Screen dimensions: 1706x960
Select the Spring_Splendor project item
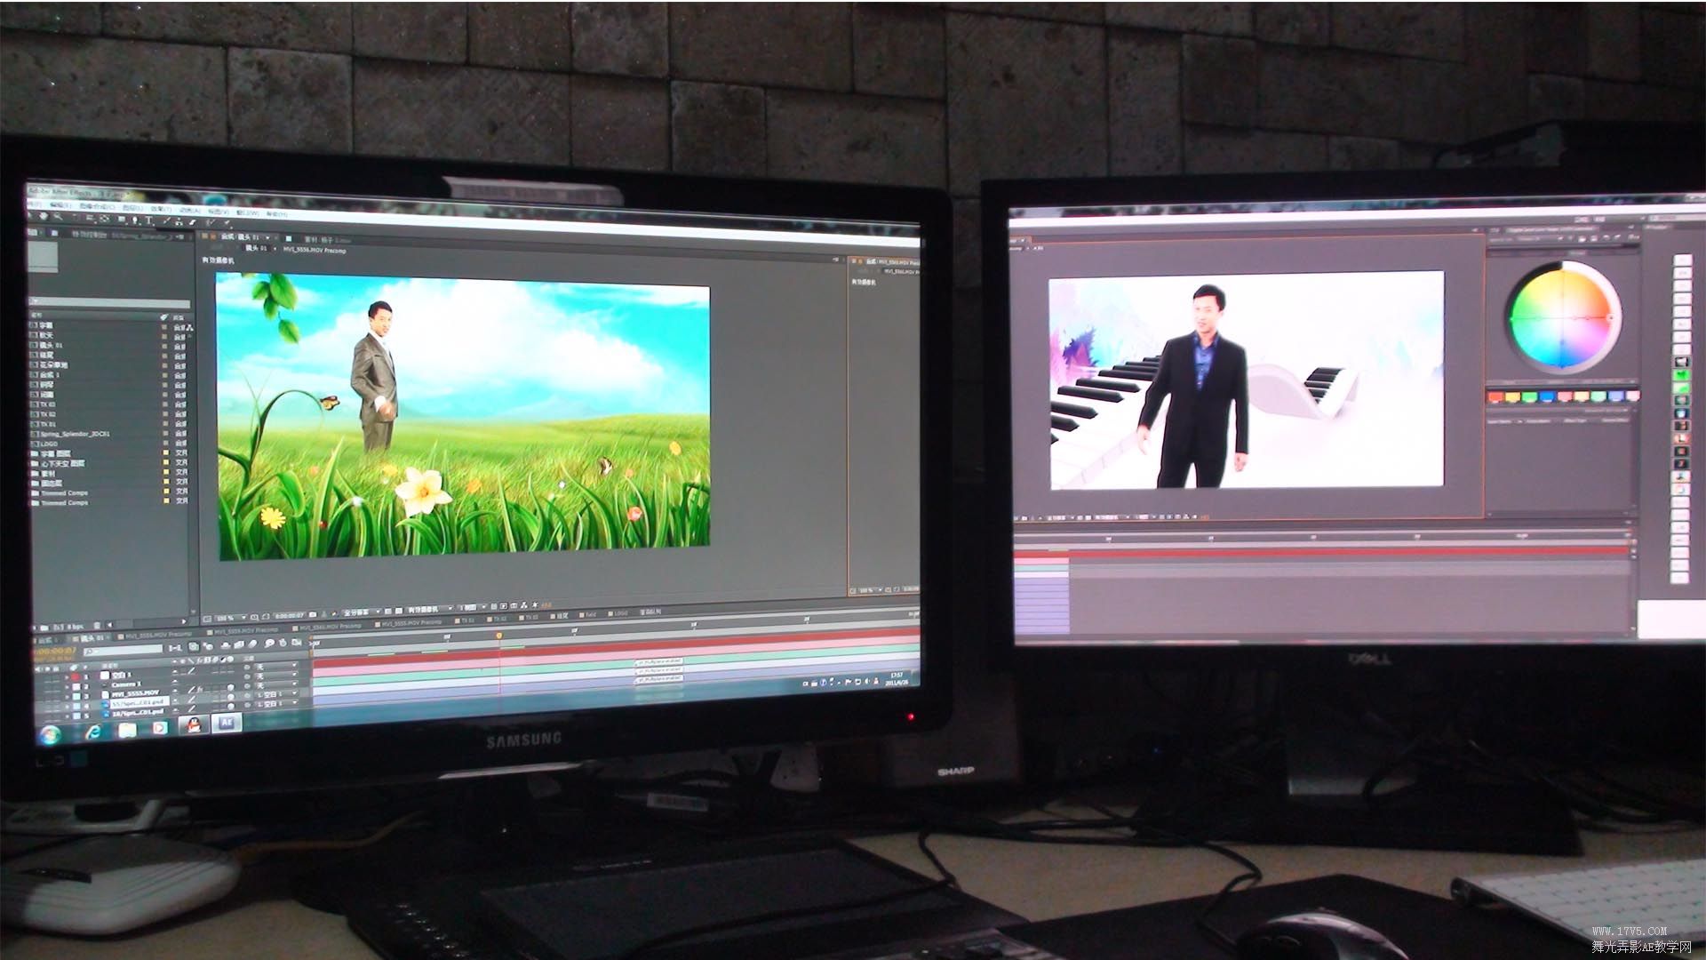tap(76, 435)
